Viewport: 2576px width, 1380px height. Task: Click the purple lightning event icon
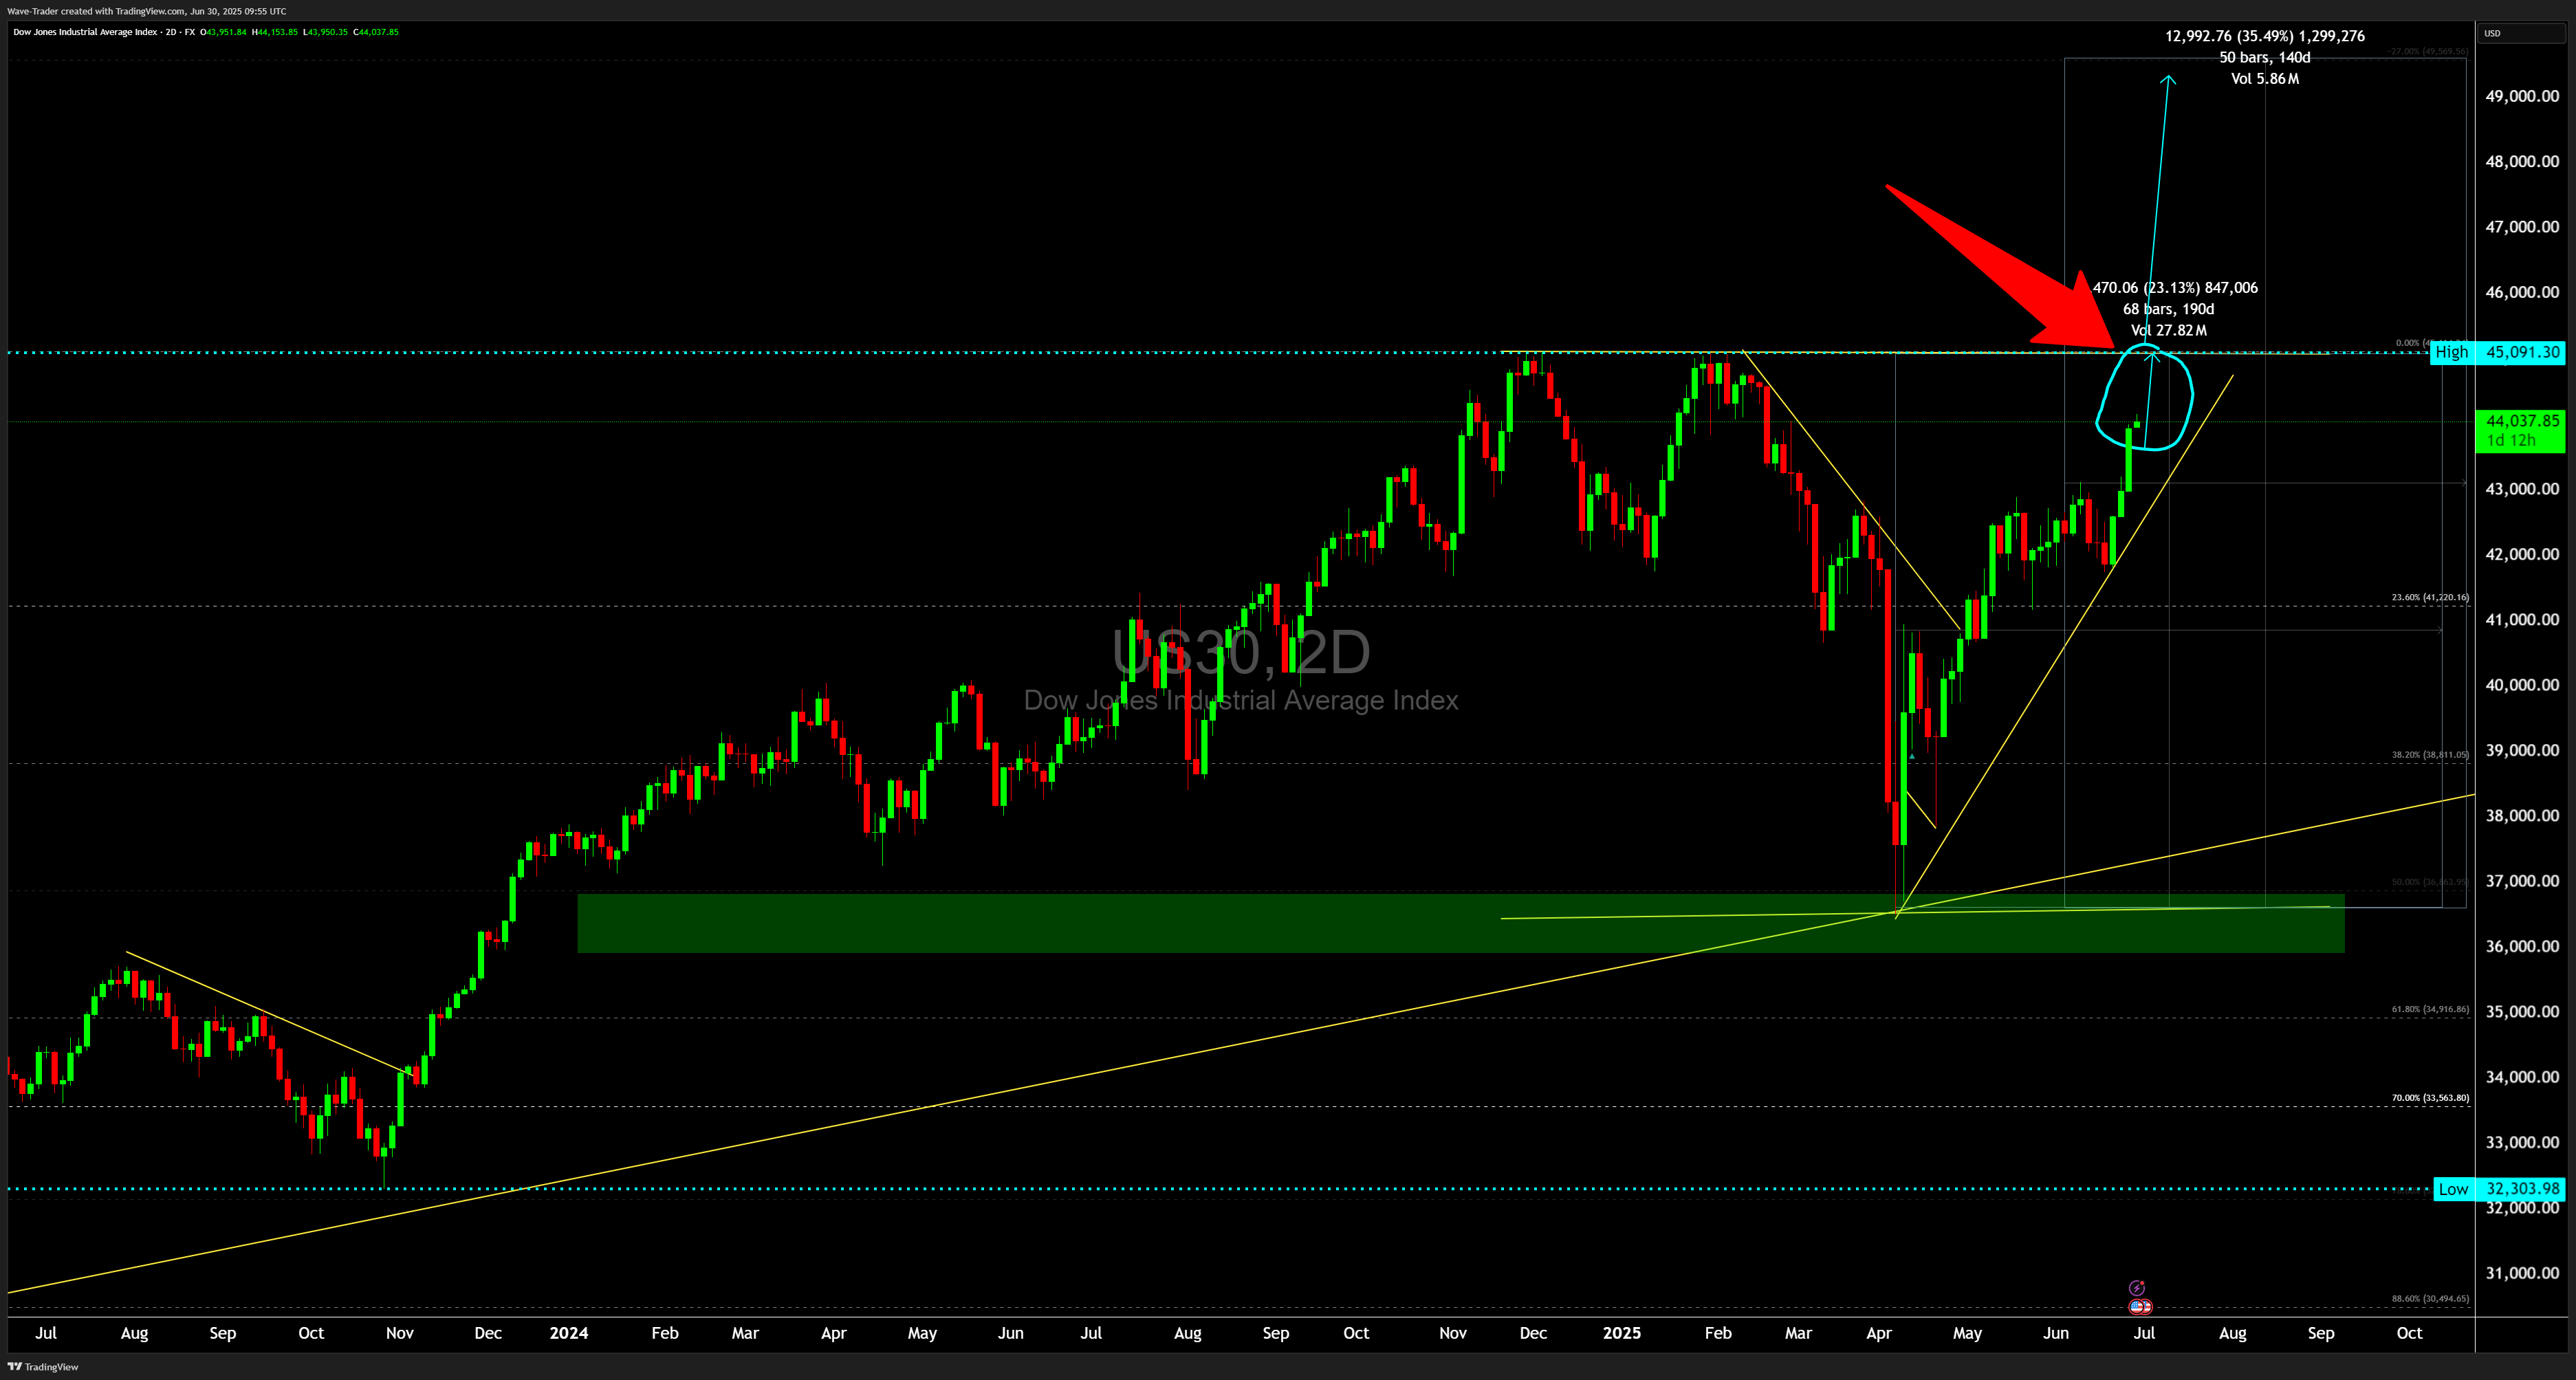tap(2137, 1288)
